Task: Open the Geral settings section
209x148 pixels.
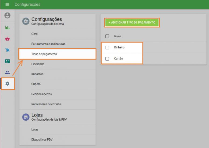Action: (58, 34)
